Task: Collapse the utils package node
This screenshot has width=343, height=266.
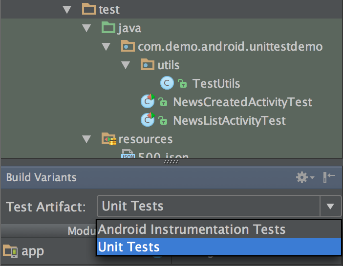Action: point(126,65)
